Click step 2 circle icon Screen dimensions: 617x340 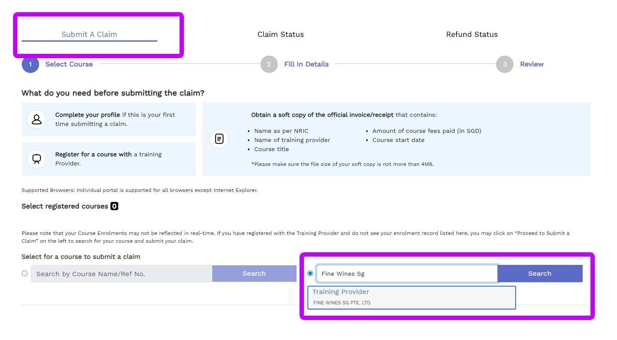(x=269, y=64)
